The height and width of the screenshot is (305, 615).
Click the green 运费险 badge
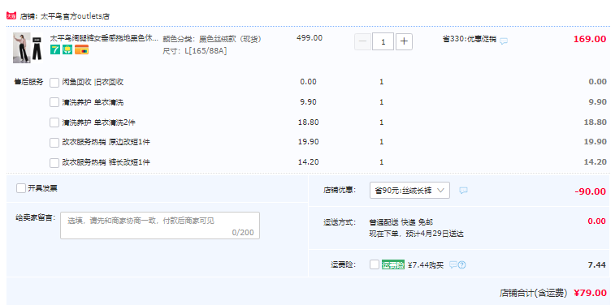393,265
